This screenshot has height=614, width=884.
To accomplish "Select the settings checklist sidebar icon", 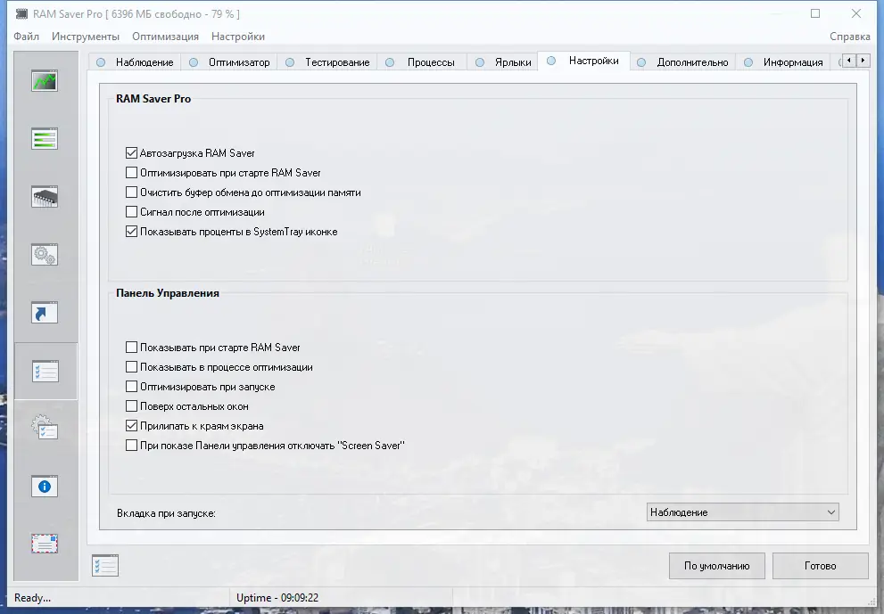I will pos(45,372).
